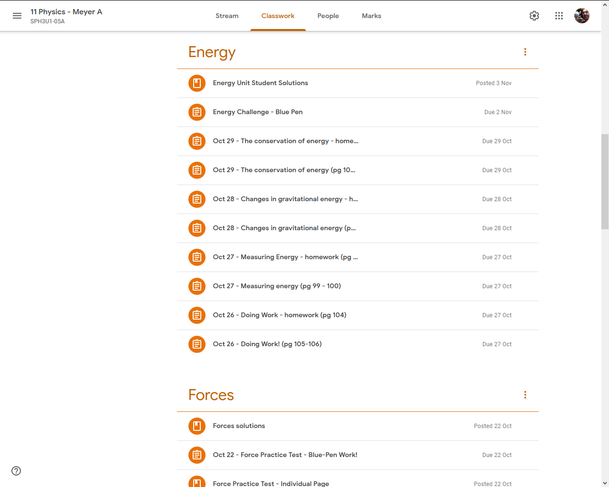
Task: Open the account profile avatar
Action: [x=582, y=16]
